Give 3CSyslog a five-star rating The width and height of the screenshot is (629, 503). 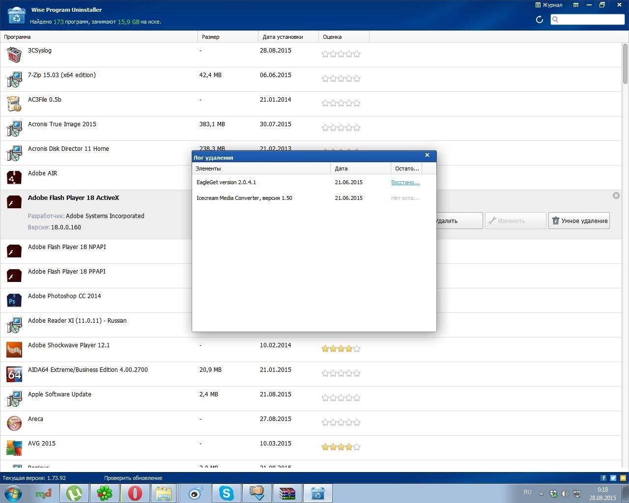click(357, 54)
